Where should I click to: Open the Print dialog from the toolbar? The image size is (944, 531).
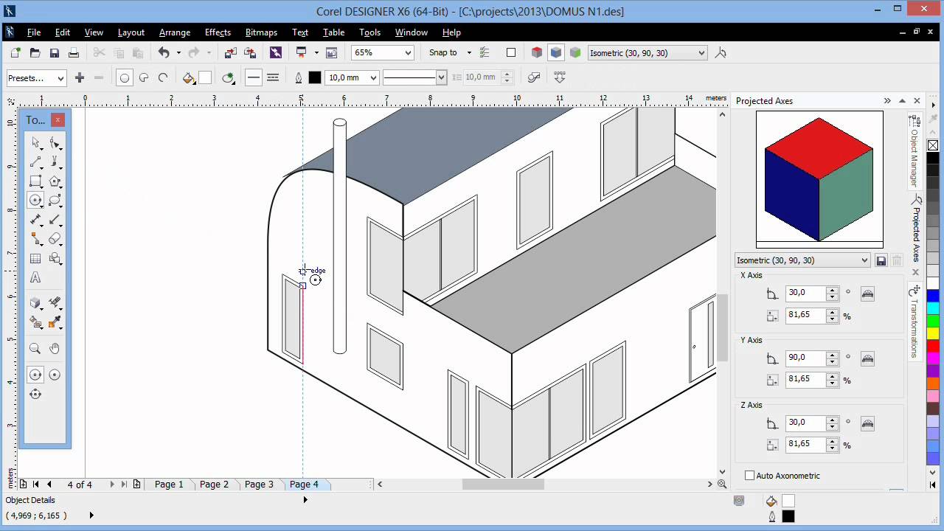[x=73, y=52]
